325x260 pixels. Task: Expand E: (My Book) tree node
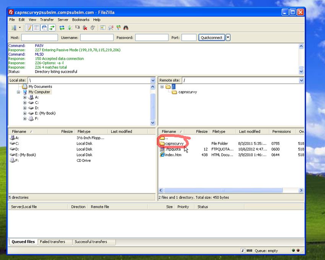[x=25, y=113]
